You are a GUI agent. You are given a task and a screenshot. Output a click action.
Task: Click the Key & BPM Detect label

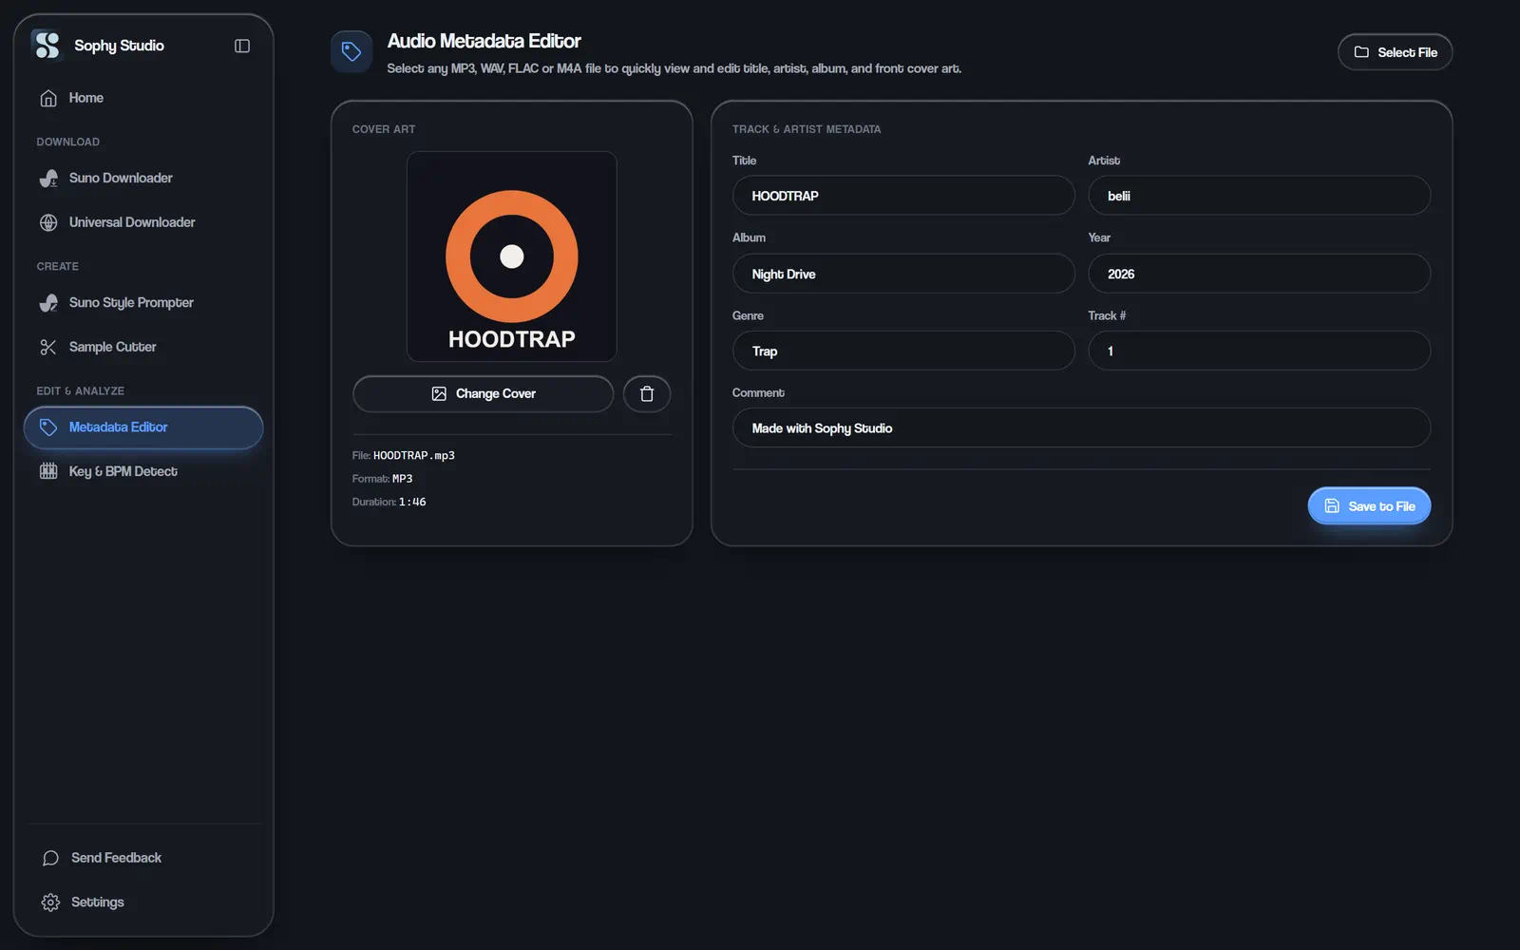(x=123, y=471)
